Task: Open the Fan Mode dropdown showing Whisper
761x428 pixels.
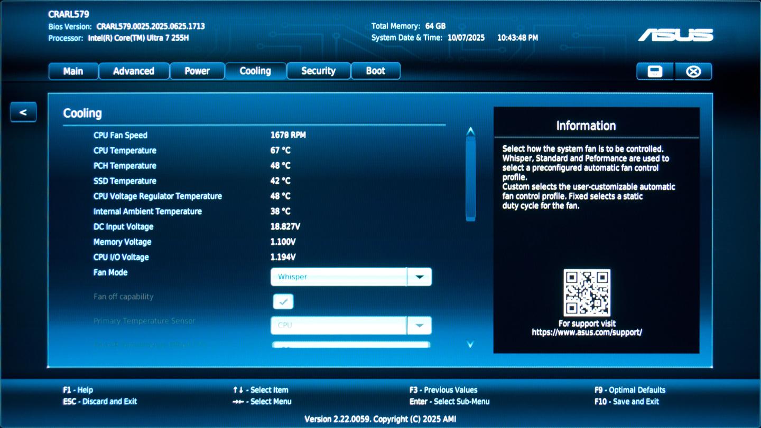Action: coord(351,277)
